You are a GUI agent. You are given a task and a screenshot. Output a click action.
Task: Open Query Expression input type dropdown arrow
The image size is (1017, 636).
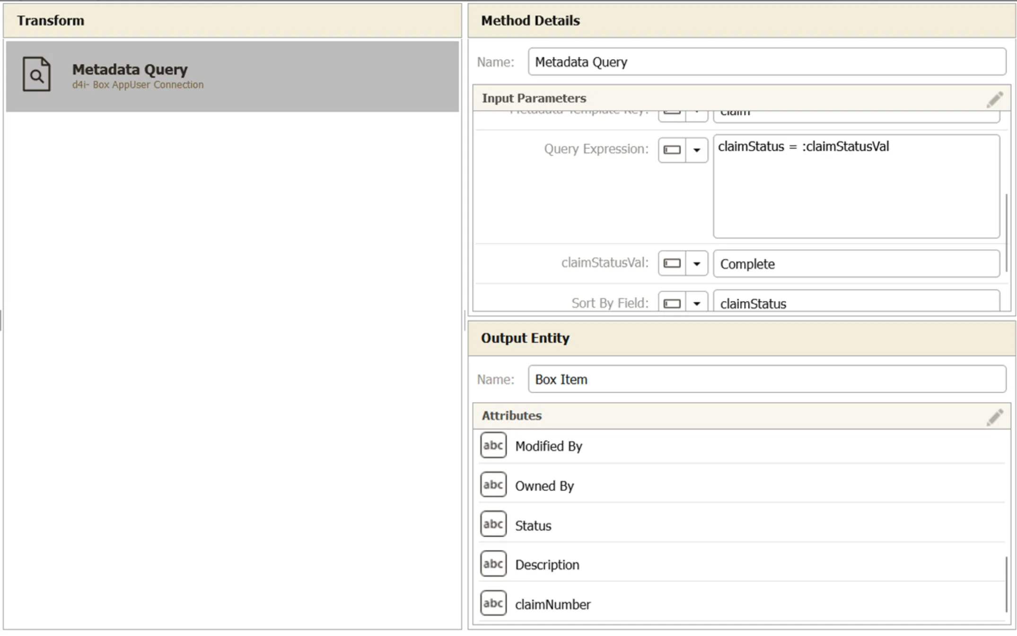[697, 150]
